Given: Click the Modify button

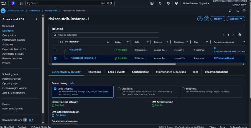Looking at the screenshot, I should pyautogui.click(x=218, y=19).
